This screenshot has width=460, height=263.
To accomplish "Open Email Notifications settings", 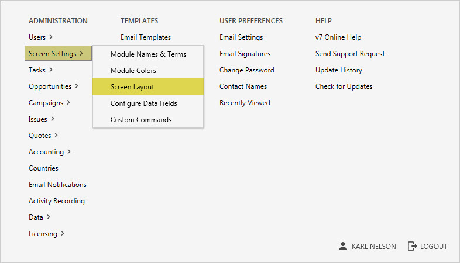I will (57, 185).
